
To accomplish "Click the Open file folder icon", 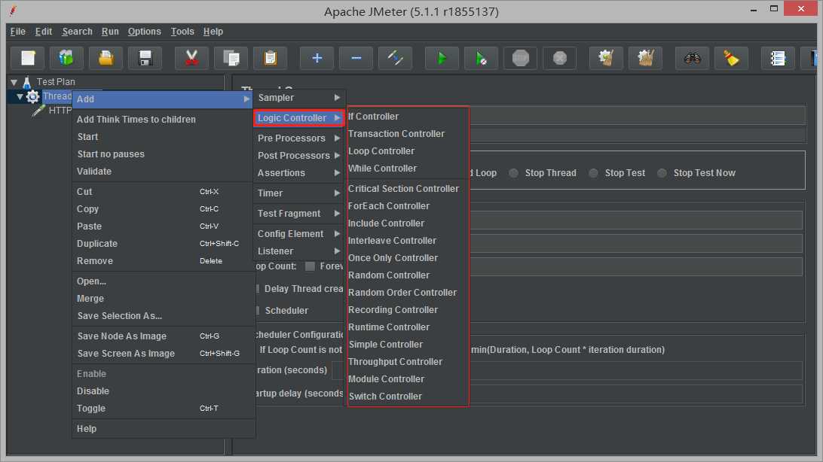I will 106,58.
